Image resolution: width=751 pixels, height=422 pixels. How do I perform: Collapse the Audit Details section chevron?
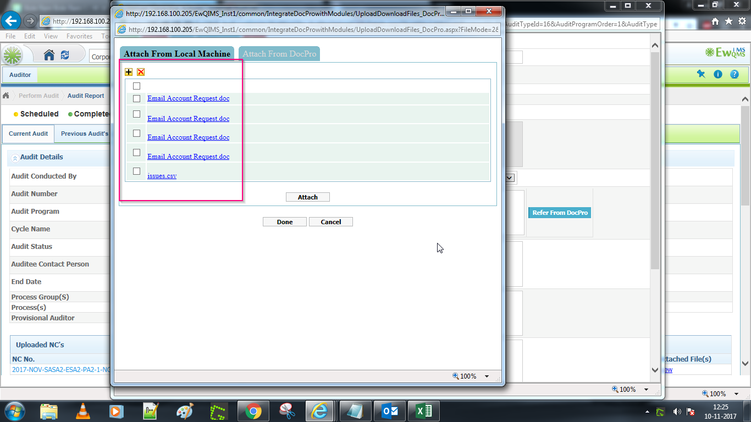tap(15, 158)
